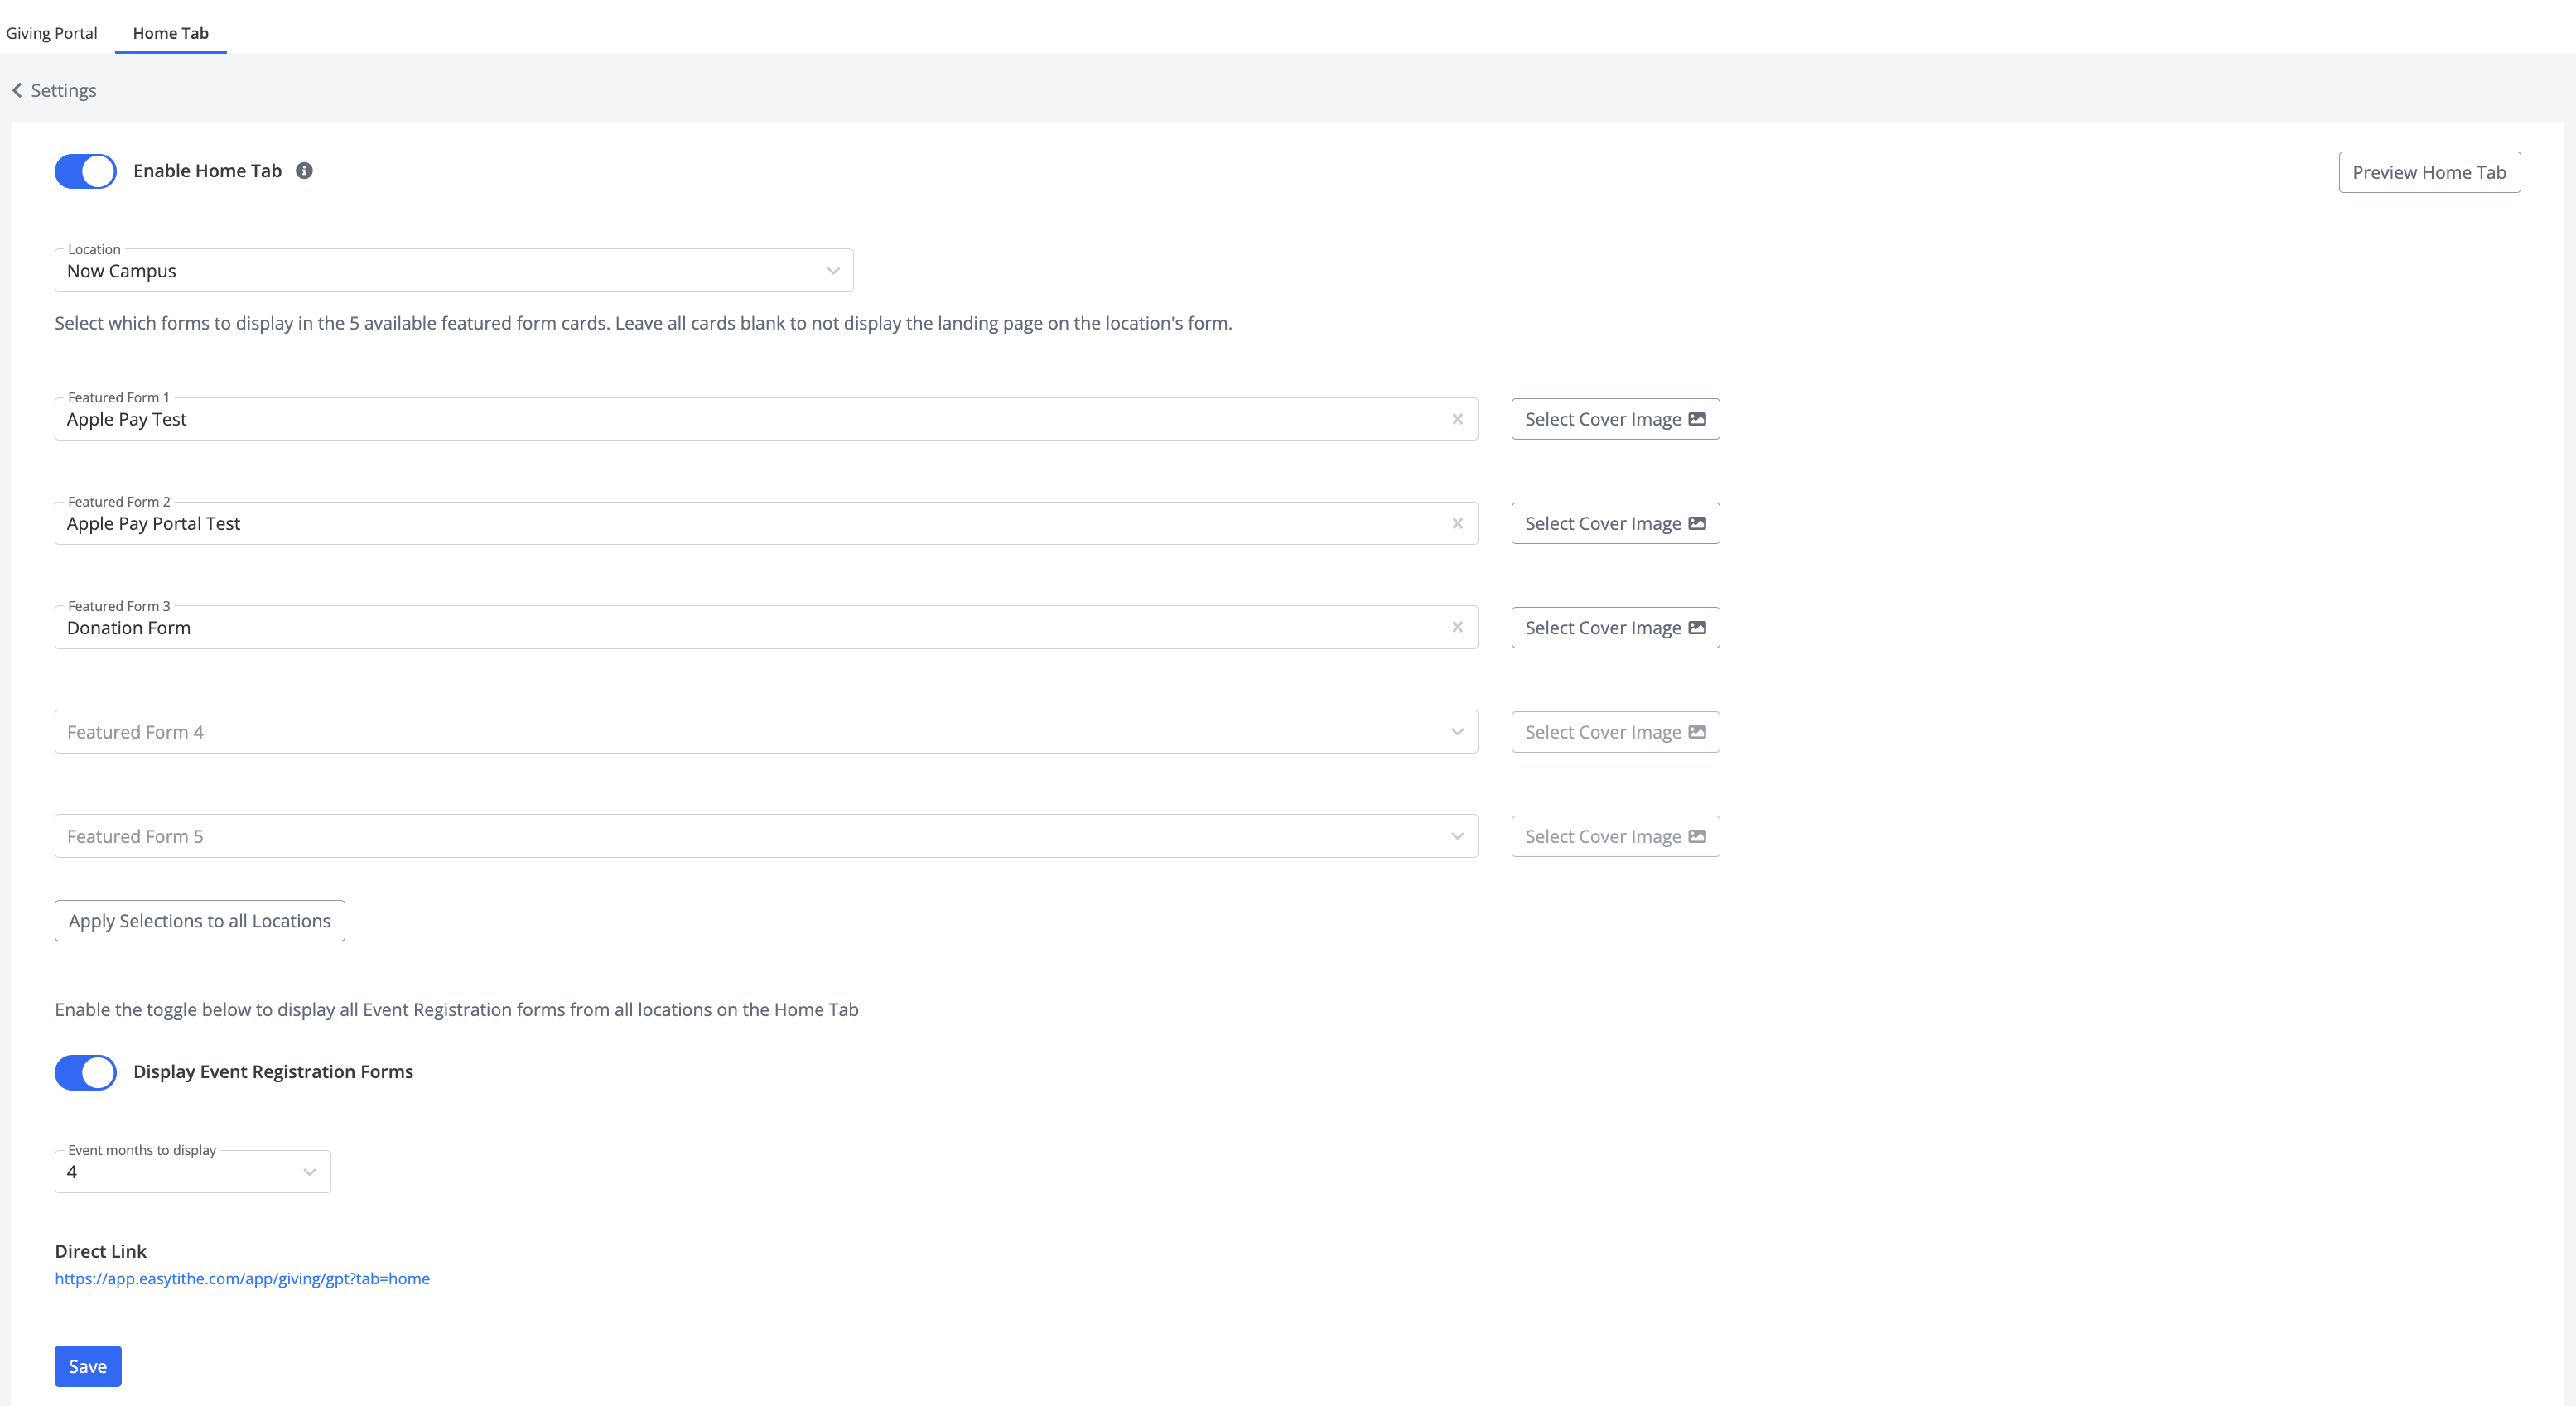Turn off Display Event Registration Forms toggle
The height and width of the screenshot is (1406, 2576).
click(x=85, y=1072)
